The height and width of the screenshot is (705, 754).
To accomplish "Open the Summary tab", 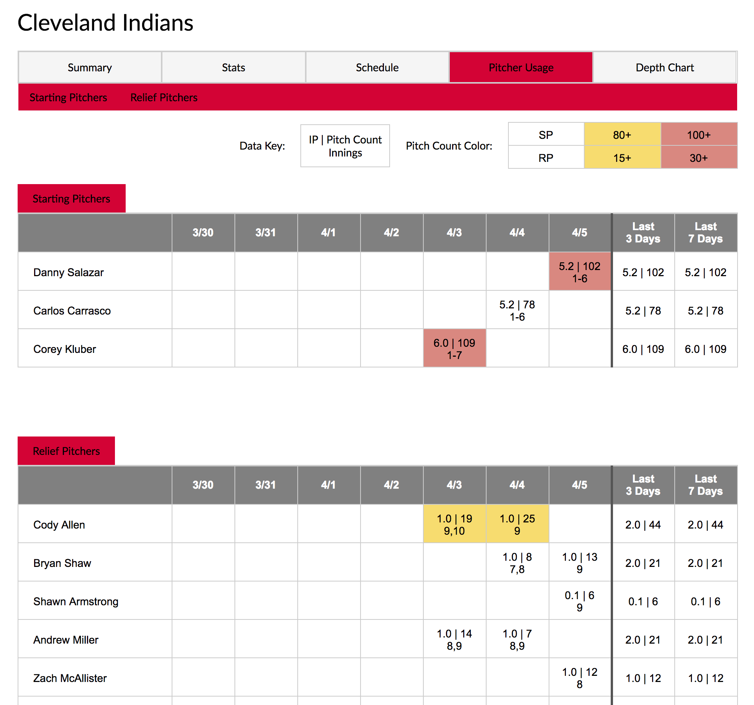I will (x=90, y=67).
